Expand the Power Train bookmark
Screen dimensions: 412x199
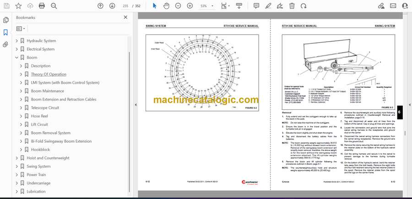(x=17, y=175)
